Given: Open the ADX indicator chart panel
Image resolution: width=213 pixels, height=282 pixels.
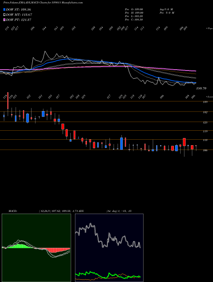Looking at the screenshot, I should pyautogui.click(x=109, y=248).
